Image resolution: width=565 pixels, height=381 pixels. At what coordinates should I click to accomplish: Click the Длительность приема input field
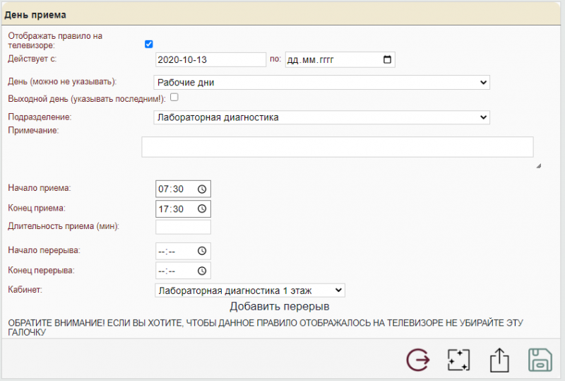point(183,227)
